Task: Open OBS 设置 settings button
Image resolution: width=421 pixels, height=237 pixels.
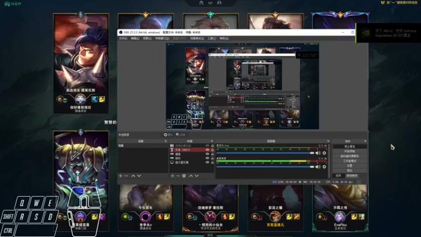Action: 349,166
